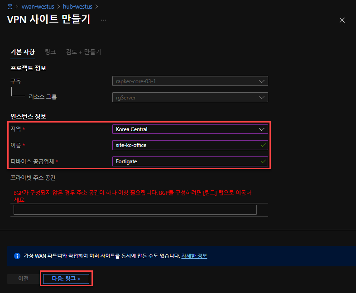
Task: Close the VPN 사이트 만들기 panel
Action: [342, 20]
